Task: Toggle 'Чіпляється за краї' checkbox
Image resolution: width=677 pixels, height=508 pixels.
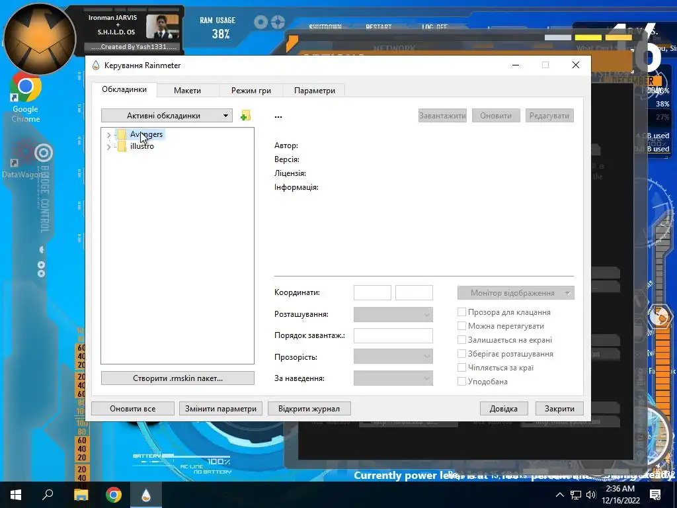Action: tap(461, 367)
